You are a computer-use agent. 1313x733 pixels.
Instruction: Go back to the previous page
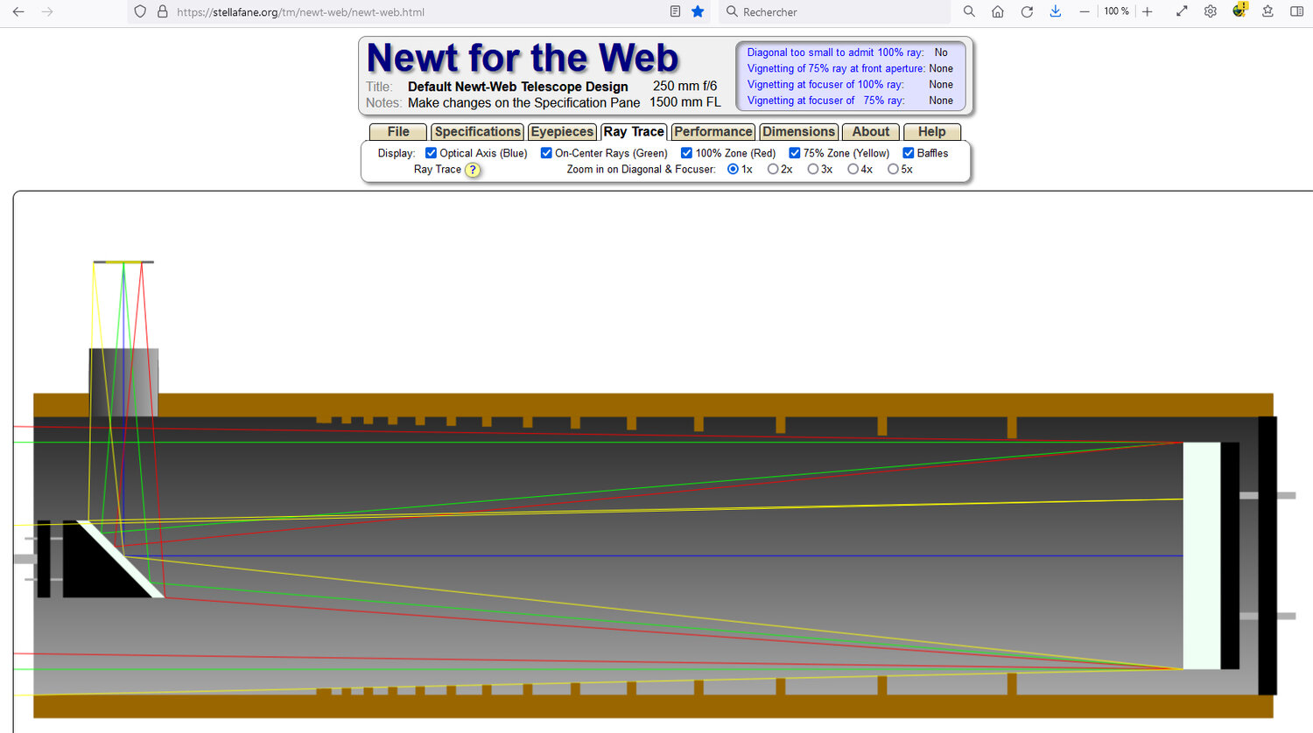pyautogui.click(x=18, y=11)
